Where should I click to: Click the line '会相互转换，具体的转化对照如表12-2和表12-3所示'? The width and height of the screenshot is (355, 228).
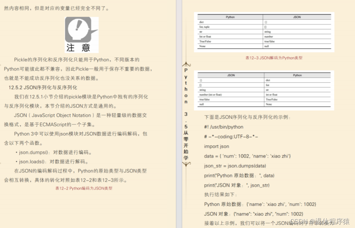coord(66,180)
